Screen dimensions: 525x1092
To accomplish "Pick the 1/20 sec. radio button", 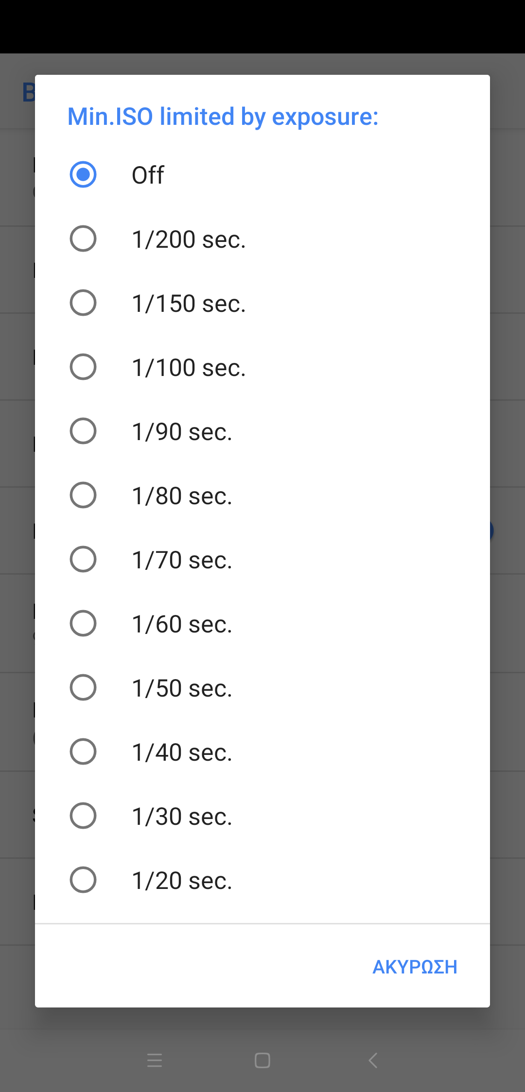I will point(83,880).
